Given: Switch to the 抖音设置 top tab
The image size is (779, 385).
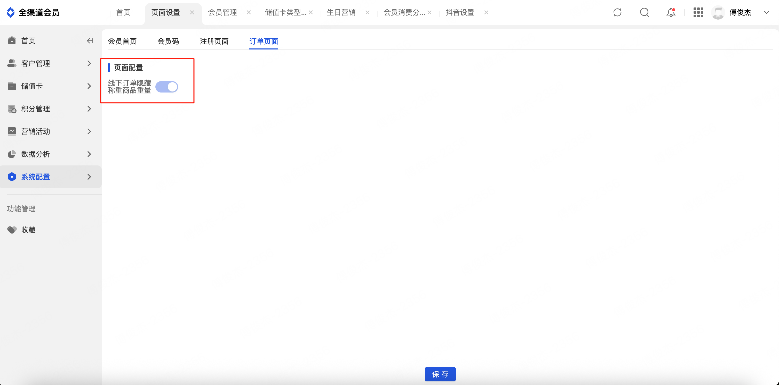Looking at the screenshot, I should pos(460,12).
